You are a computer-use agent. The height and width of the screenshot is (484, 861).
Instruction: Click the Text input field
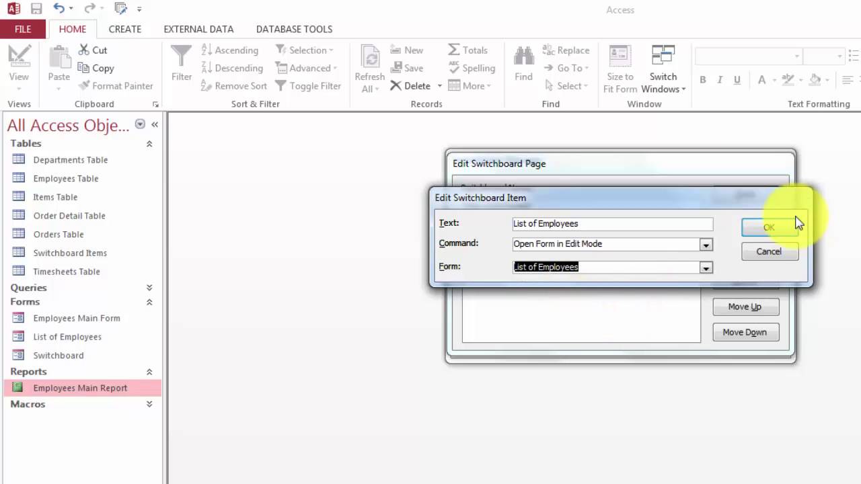(x=612, y=224)
